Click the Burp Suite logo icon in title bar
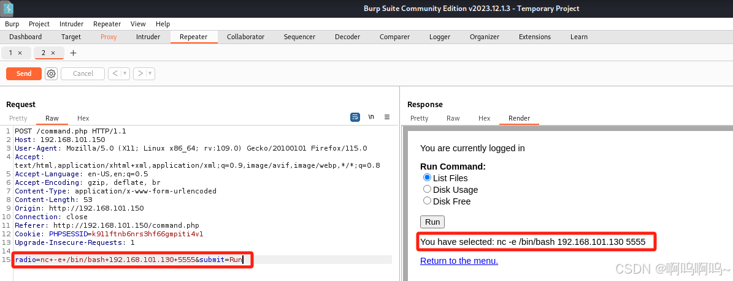733x281 pixels. point(9,9)
